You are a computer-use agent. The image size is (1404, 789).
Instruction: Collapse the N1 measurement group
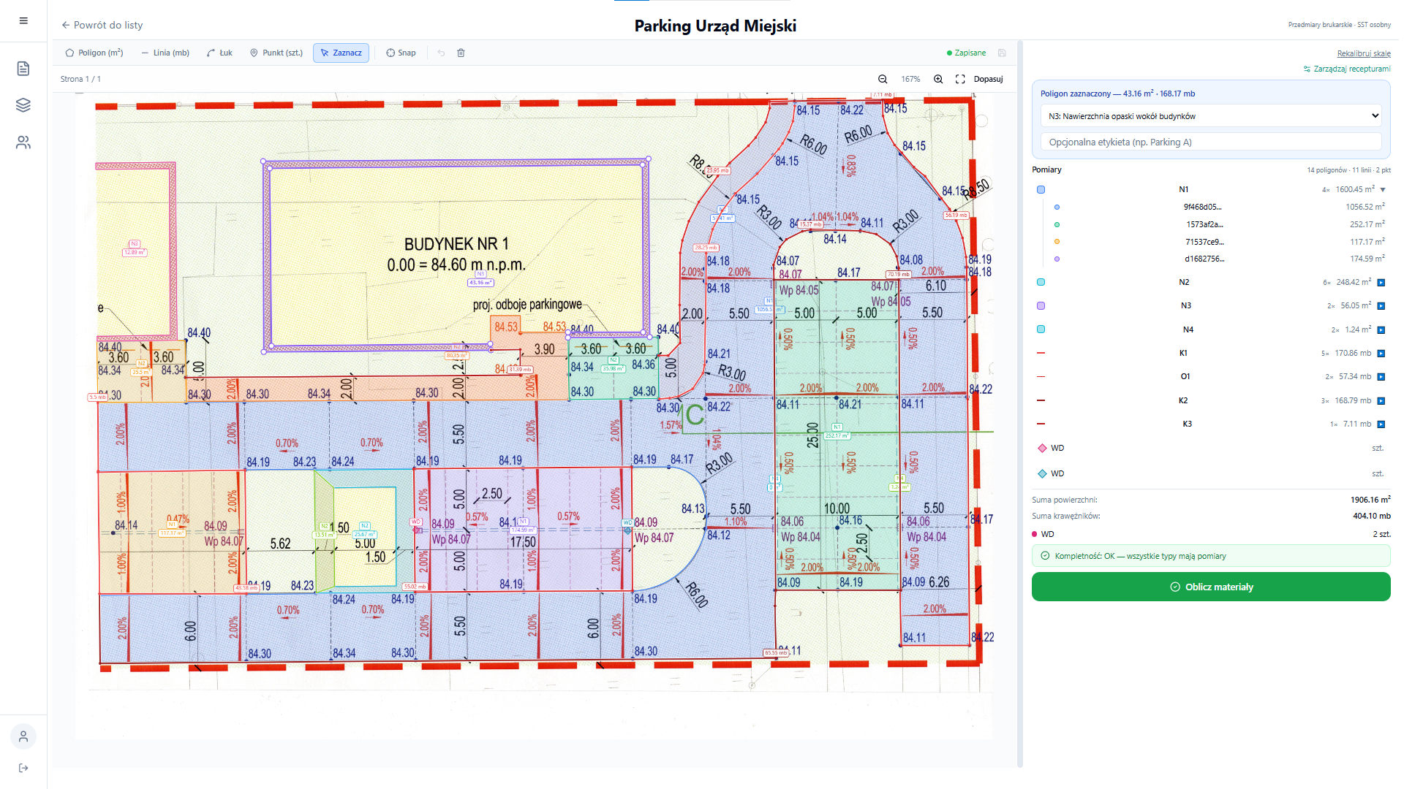(x=1383, y=190)
